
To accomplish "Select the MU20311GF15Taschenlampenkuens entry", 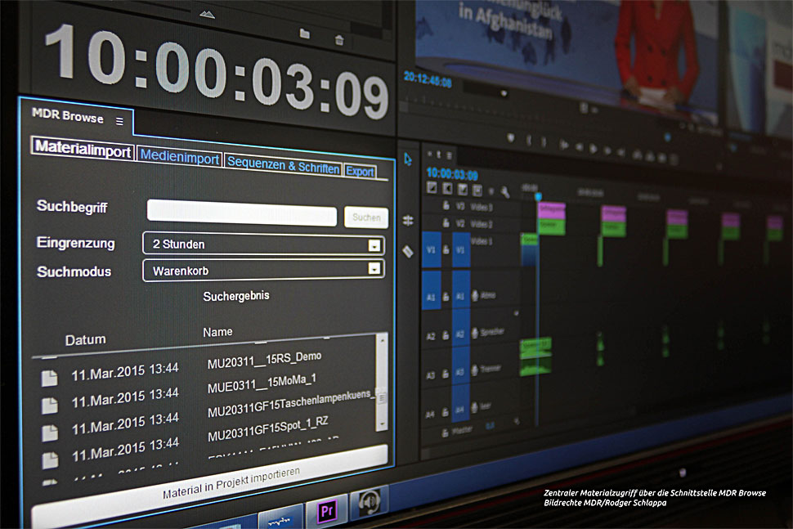I will point(291,404).
